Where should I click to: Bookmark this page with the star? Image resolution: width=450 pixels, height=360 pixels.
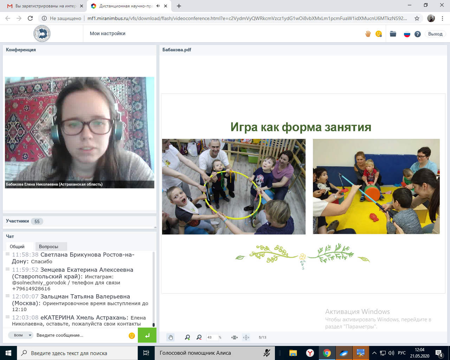click(417, 18)
